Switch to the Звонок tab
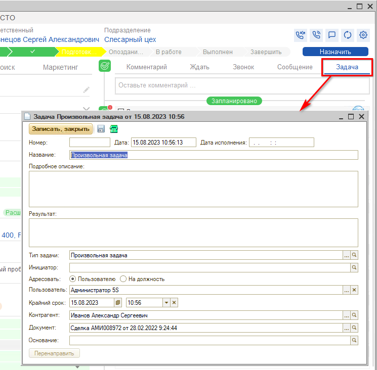 [x=243, y=67]
